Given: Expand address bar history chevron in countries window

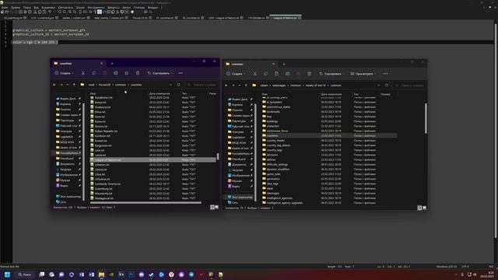Looking at the screenshot, I should [x=170, y=85].
